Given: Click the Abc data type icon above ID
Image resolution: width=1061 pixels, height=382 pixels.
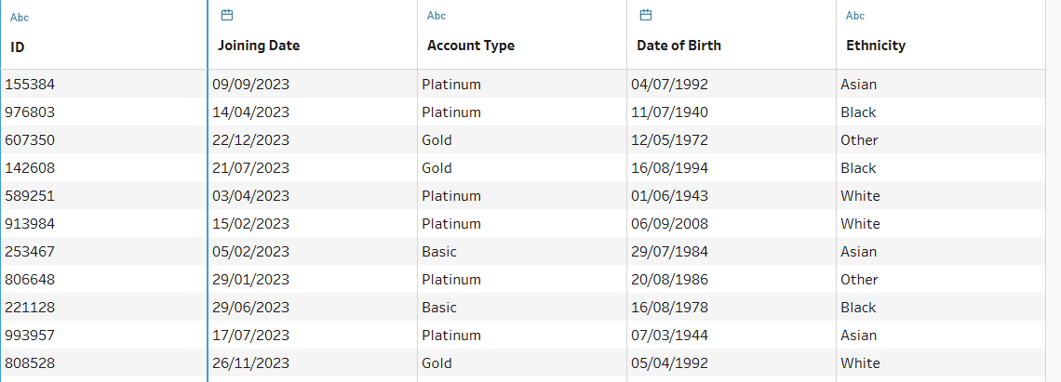Looking at the screenshot, I should pos(20,18).
